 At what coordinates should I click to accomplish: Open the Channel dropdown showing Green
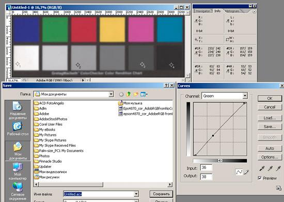245,96
